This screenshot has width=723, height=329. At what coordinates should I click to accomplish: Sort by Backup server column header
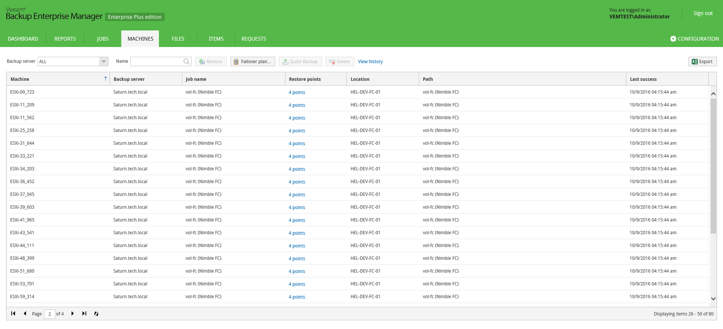point(146,79)
